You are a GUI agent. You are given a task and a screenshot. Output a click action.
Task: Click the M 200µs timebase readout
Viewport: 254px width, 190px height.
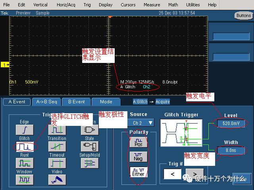pyautogui.click(x=137, y=82)
